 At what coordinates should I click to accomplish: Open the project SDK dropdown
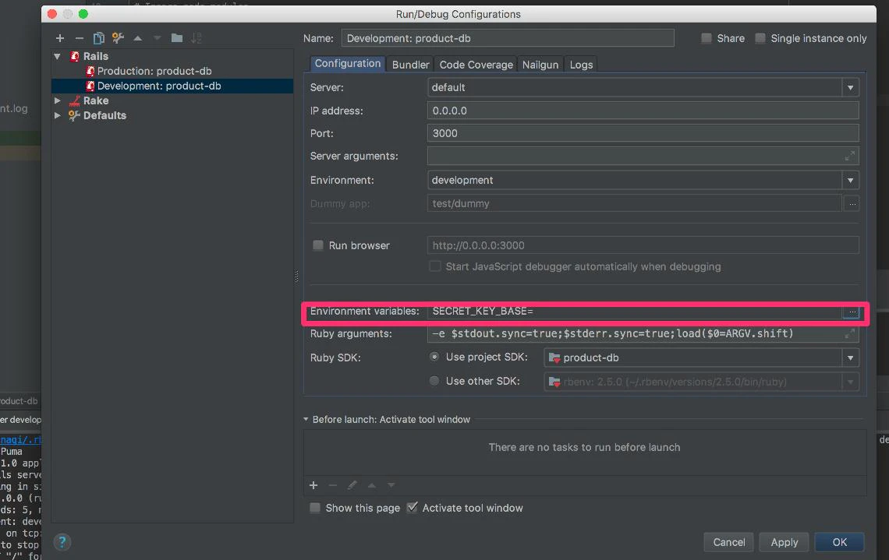(850, 357)
